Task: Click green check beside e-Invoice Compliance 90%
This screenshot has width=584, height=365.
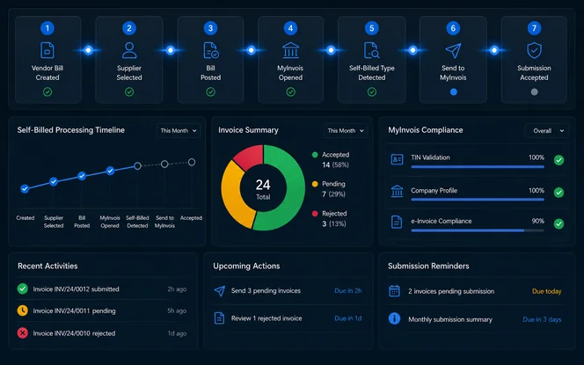Action: pyautogui.click(x=558, y=224)
